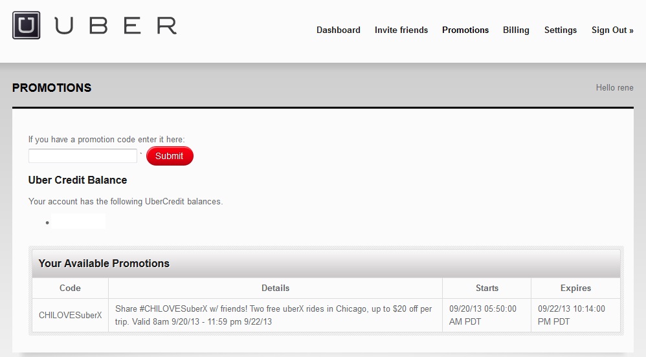Screen dimensions: 646x357
Task: Click the Your Available Promotions heading
Action: tap(104, 263)
